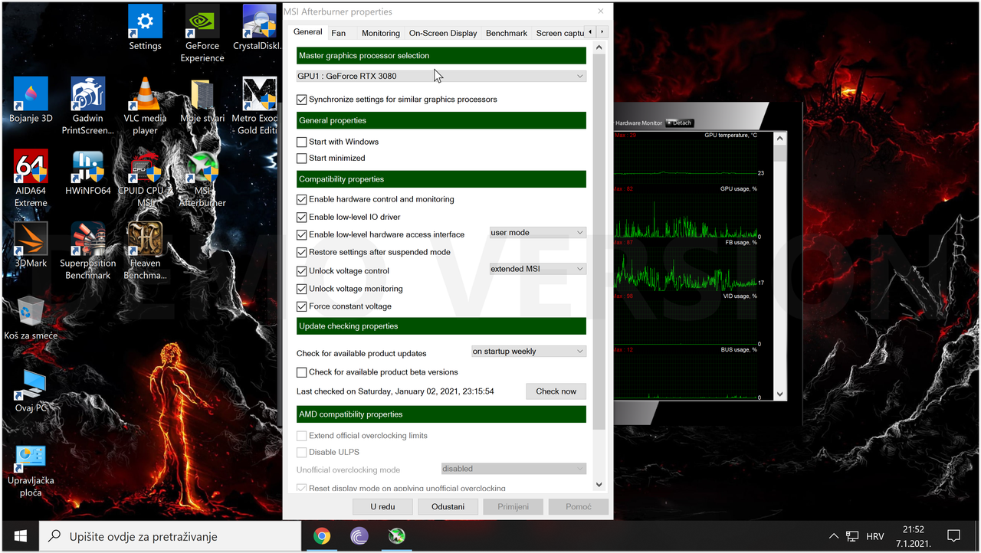981x553 pixels.
Task: Click the MSI Afterburner taskbar icon
Action: [396, 536]
